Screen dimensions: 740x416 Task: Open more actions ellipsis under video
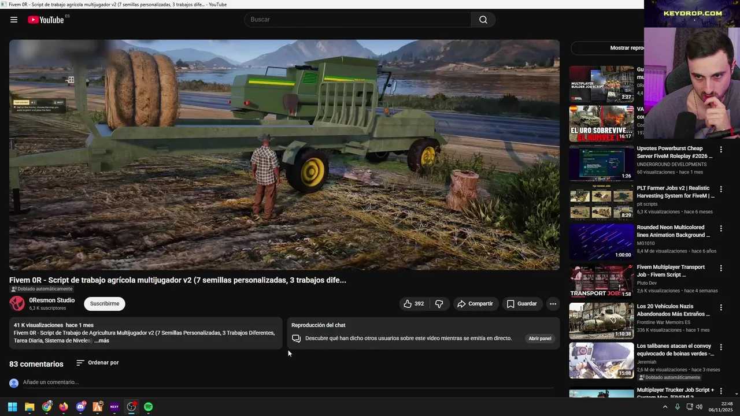pyautogui.click(x=553, y=303)
